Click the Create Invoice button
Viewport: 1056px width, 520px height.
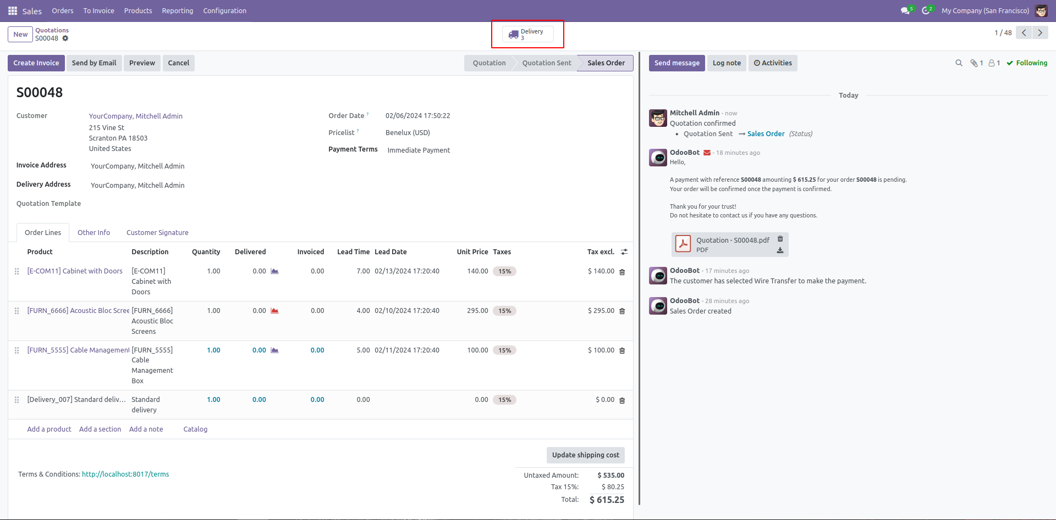(x=36, y=63)
